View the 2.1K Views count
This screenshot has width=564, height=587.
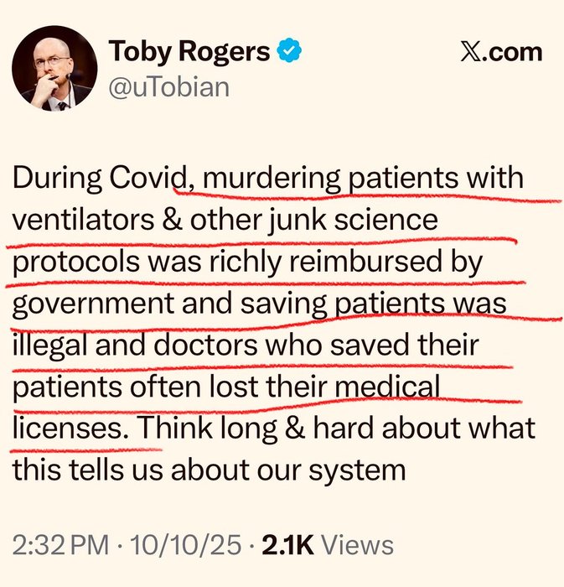point(328,545)
